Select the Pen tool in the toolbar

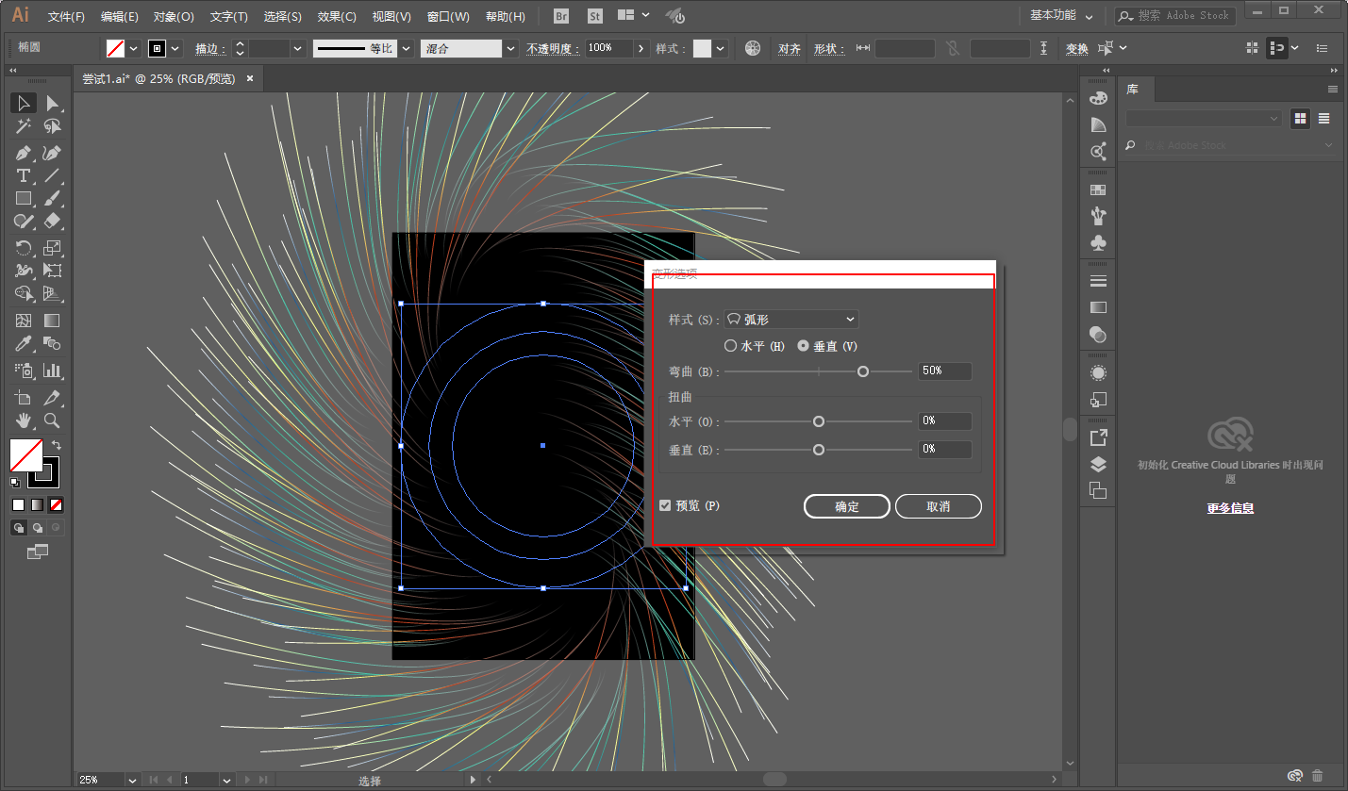[24, 153]
